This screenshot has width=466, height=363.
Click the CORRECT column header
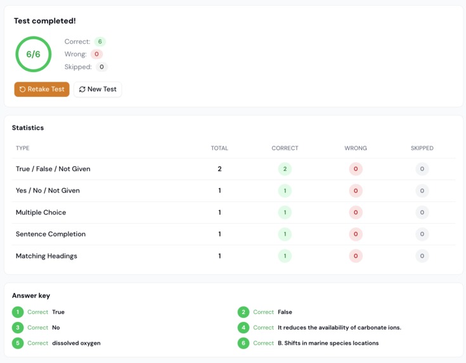pyautogui.click(x=285, y=148)
